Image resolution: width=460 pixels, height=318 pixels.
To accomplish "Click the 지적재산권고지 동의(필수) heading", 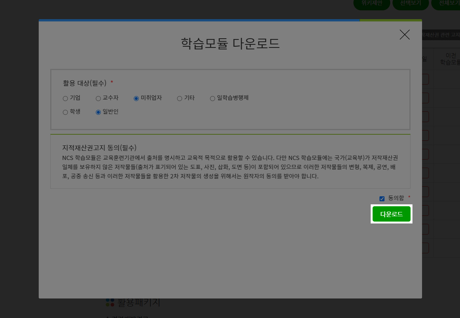I will [99, 148].
